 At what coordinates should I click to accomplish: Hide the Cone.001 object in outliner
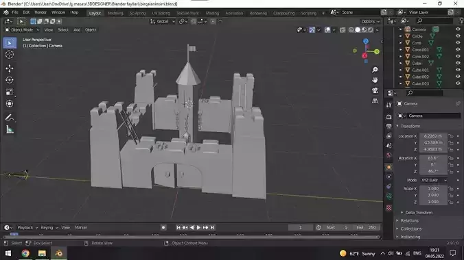458,49
